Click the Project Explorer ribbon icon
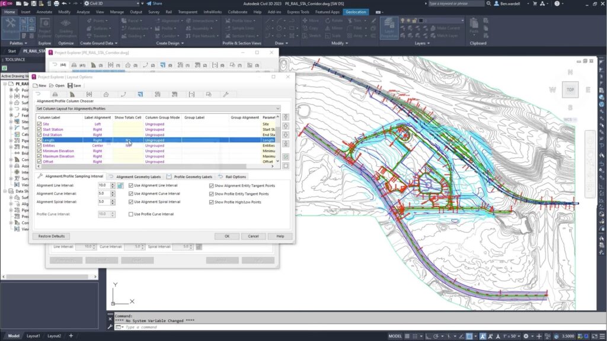The image size is (607, 341). click(44, 28)
